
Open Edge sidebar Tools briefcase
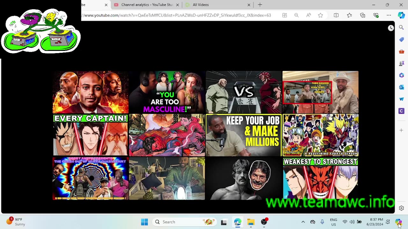(401, 52)
